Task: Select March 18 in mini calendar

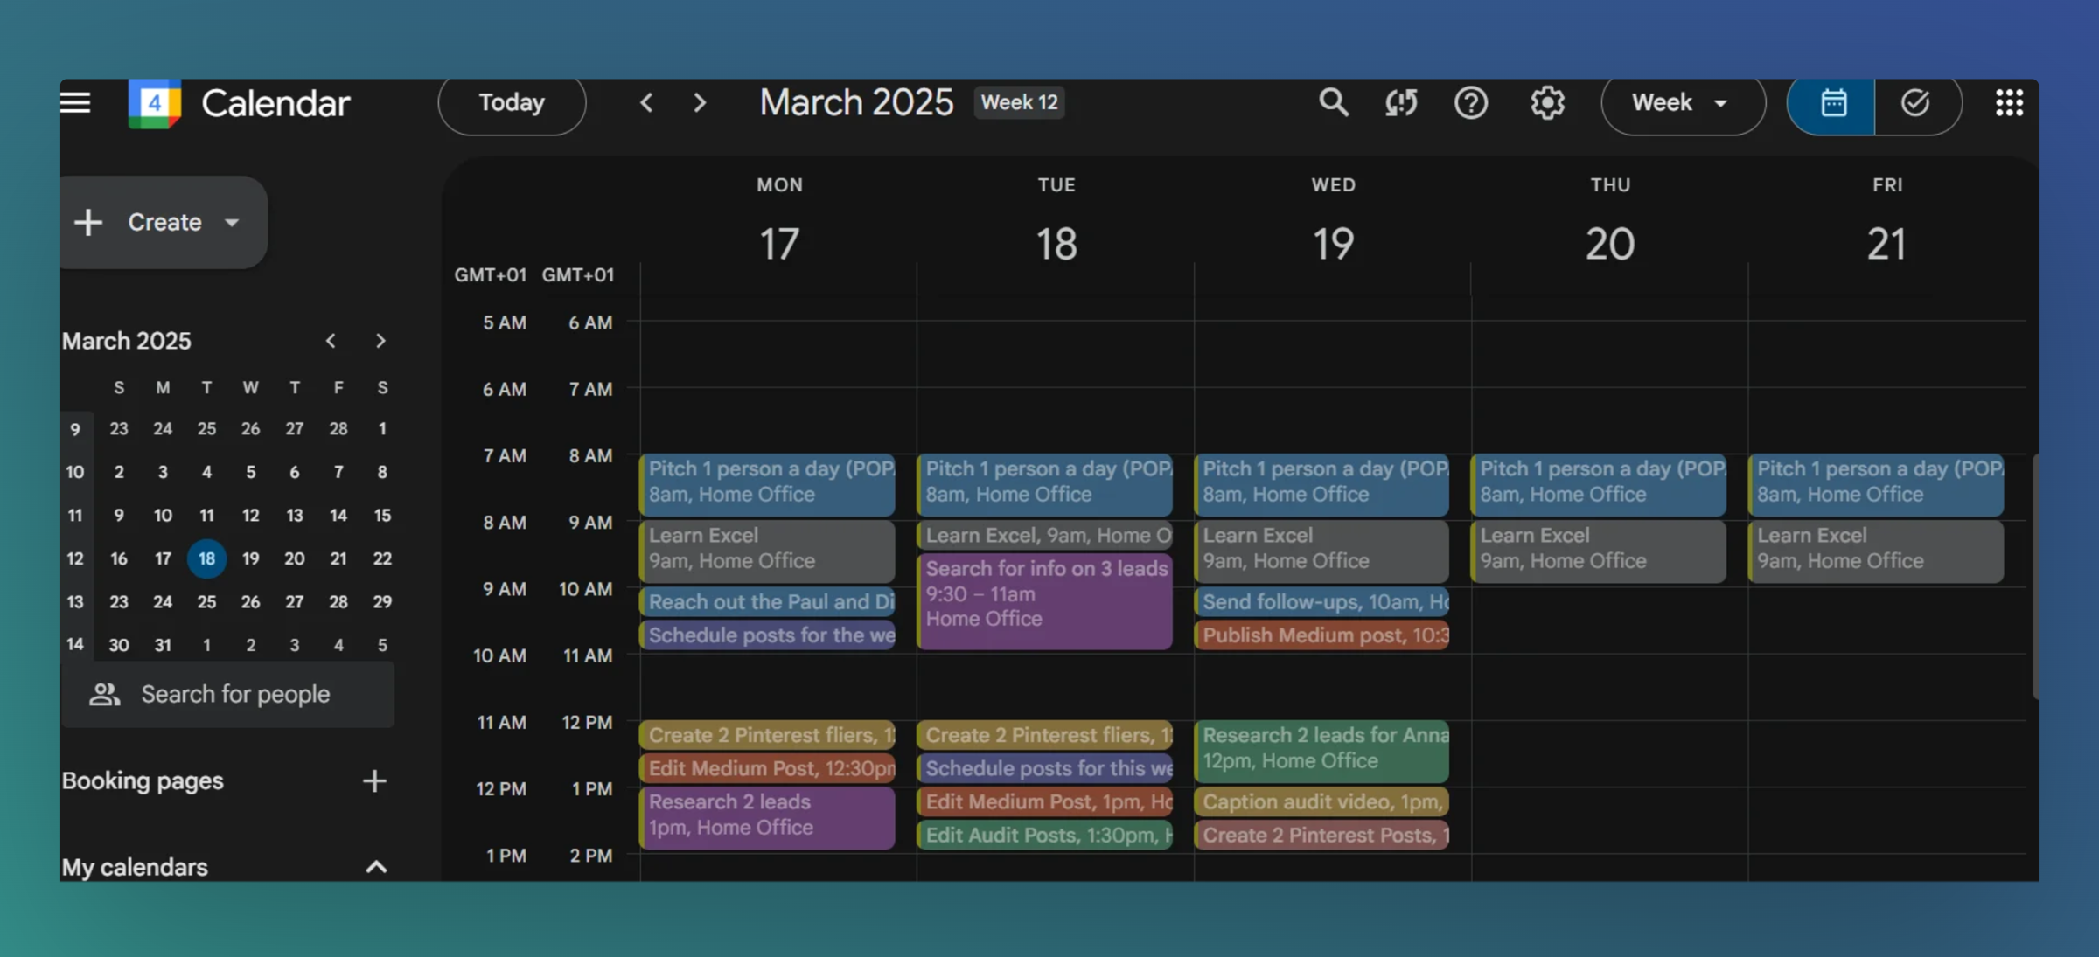Action: coord(206,558)
